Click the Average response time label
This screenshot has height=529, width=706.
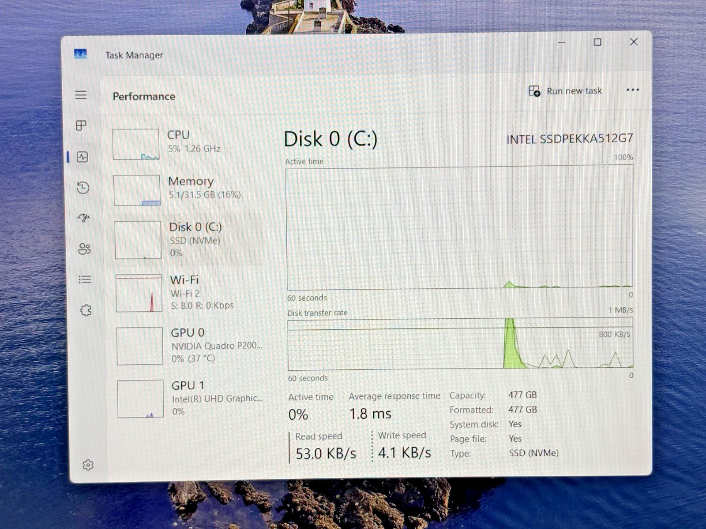pos(394,396)
